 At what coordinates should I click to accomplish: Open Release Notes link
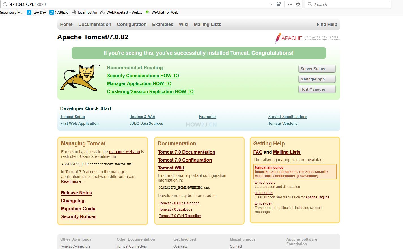76,193
